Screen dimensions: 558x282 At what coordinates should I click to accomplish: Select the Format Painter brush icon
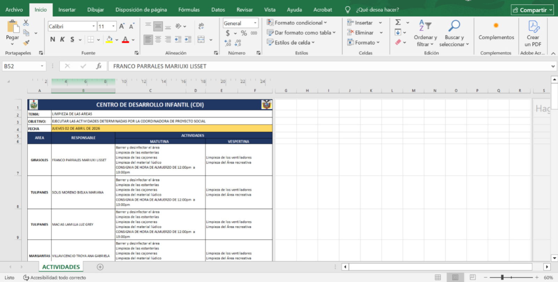(26, 43)
